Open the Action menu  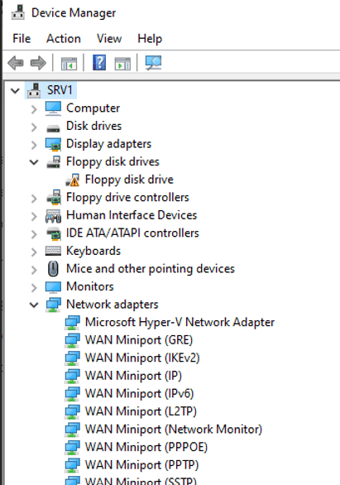tap(64, 39)
